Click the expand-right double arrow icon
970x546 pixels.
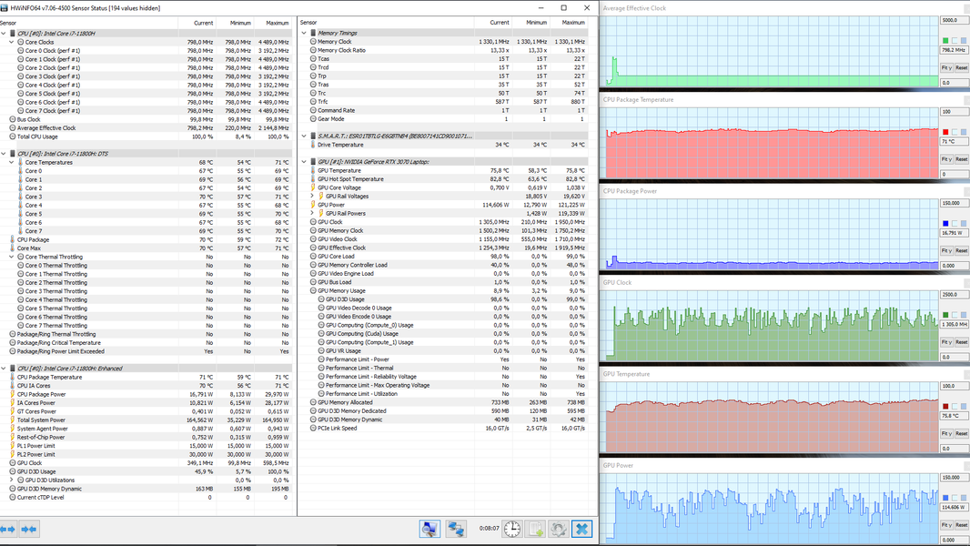pyautogui.click(x=29, y=530)
